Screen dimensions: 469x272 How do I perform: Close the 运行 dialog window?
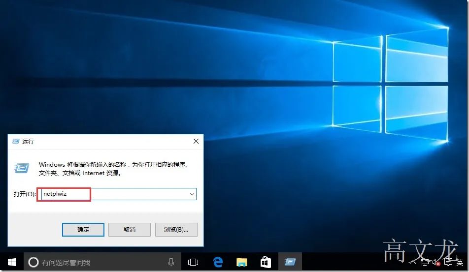(x=196, y=141)
